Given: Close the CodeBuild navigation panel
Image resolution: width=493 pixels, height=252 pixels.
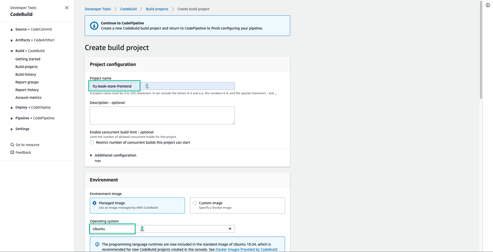Looking at the screenshot, I should 67,8.
